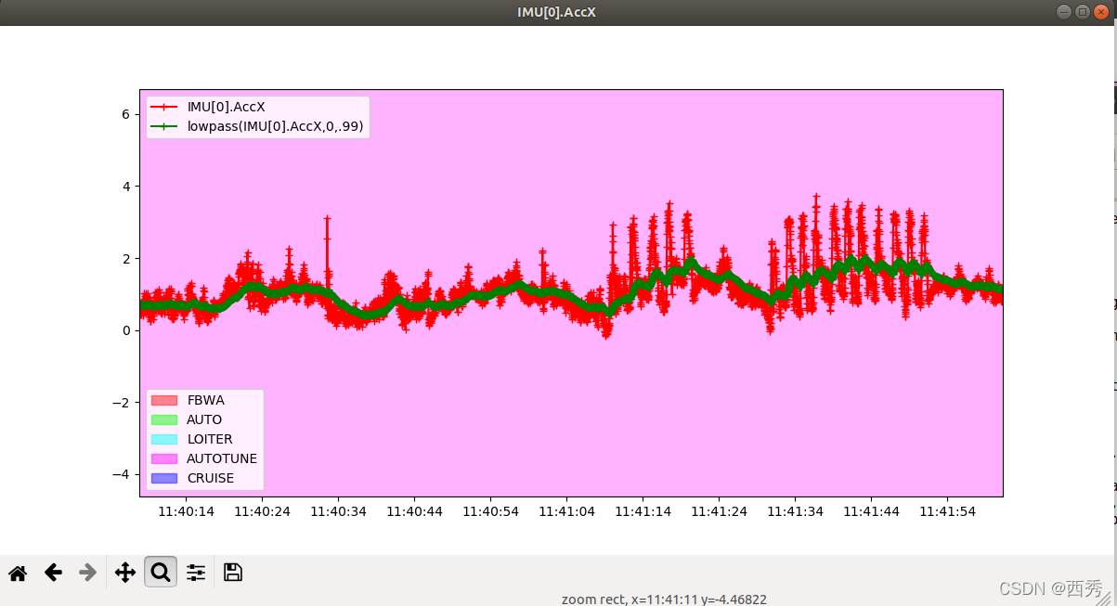Click the IMU[0].AccX legend entry
1117x606 pixels.
[x=227, y=107]
